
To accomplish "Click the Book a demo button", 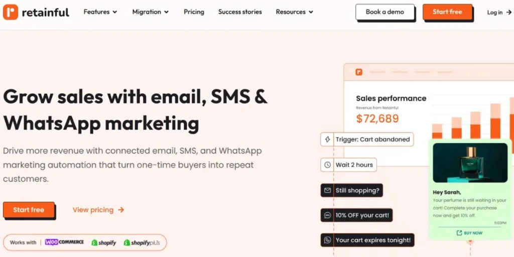I will pyautogui.click(x=385, y=12).
